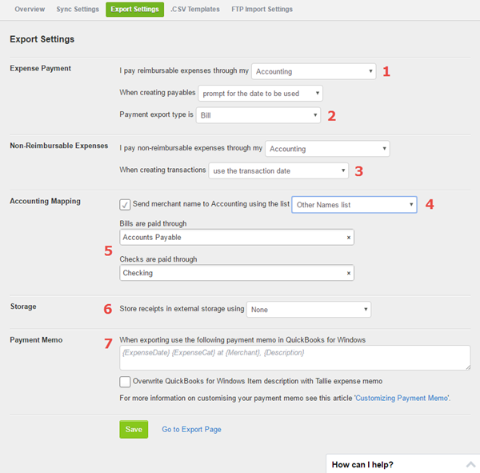Follow the Go to Export Page link
The width and height of the screenshot is (480, 473).
click(x=192, y=429)
